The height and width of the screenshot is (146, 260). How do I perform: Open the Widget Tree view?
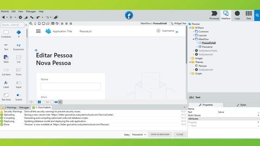(x=178, y=24)
